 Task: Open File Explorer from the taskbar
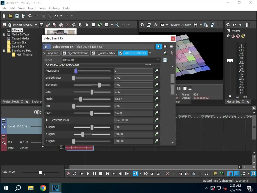click(31, 188)
